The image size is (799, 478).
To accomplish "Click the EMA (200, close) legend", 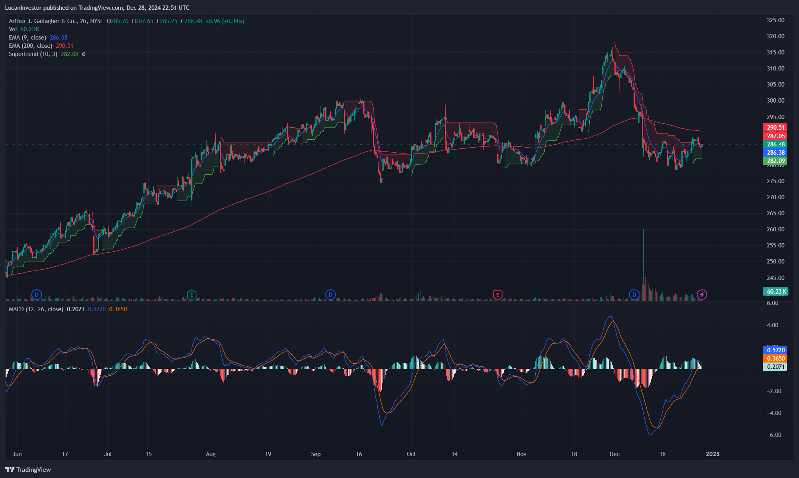I will tap(41, 46).
